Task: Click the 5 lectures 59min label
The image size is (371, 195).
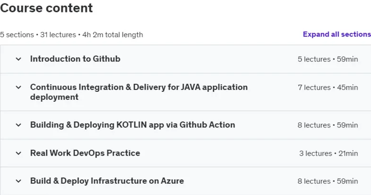Action: [x=328, y=59]
